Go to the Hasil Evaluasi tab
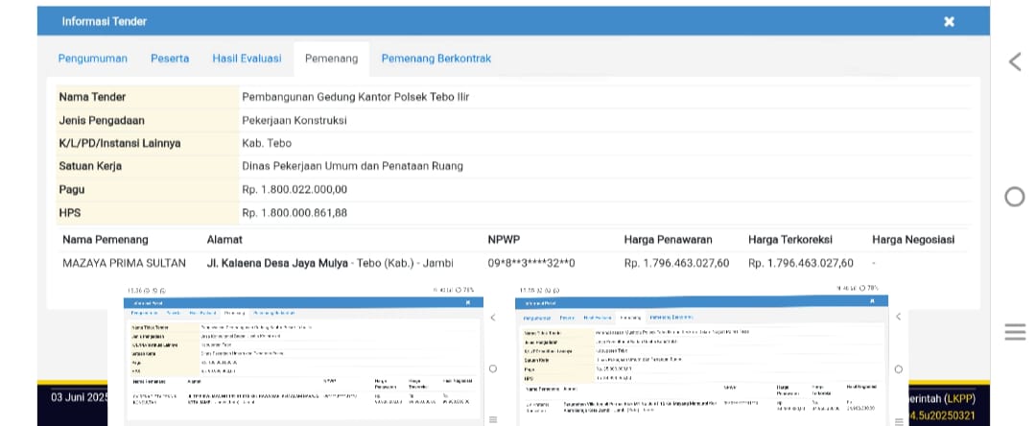This screenshot has width=1036, height=426. 247,59
